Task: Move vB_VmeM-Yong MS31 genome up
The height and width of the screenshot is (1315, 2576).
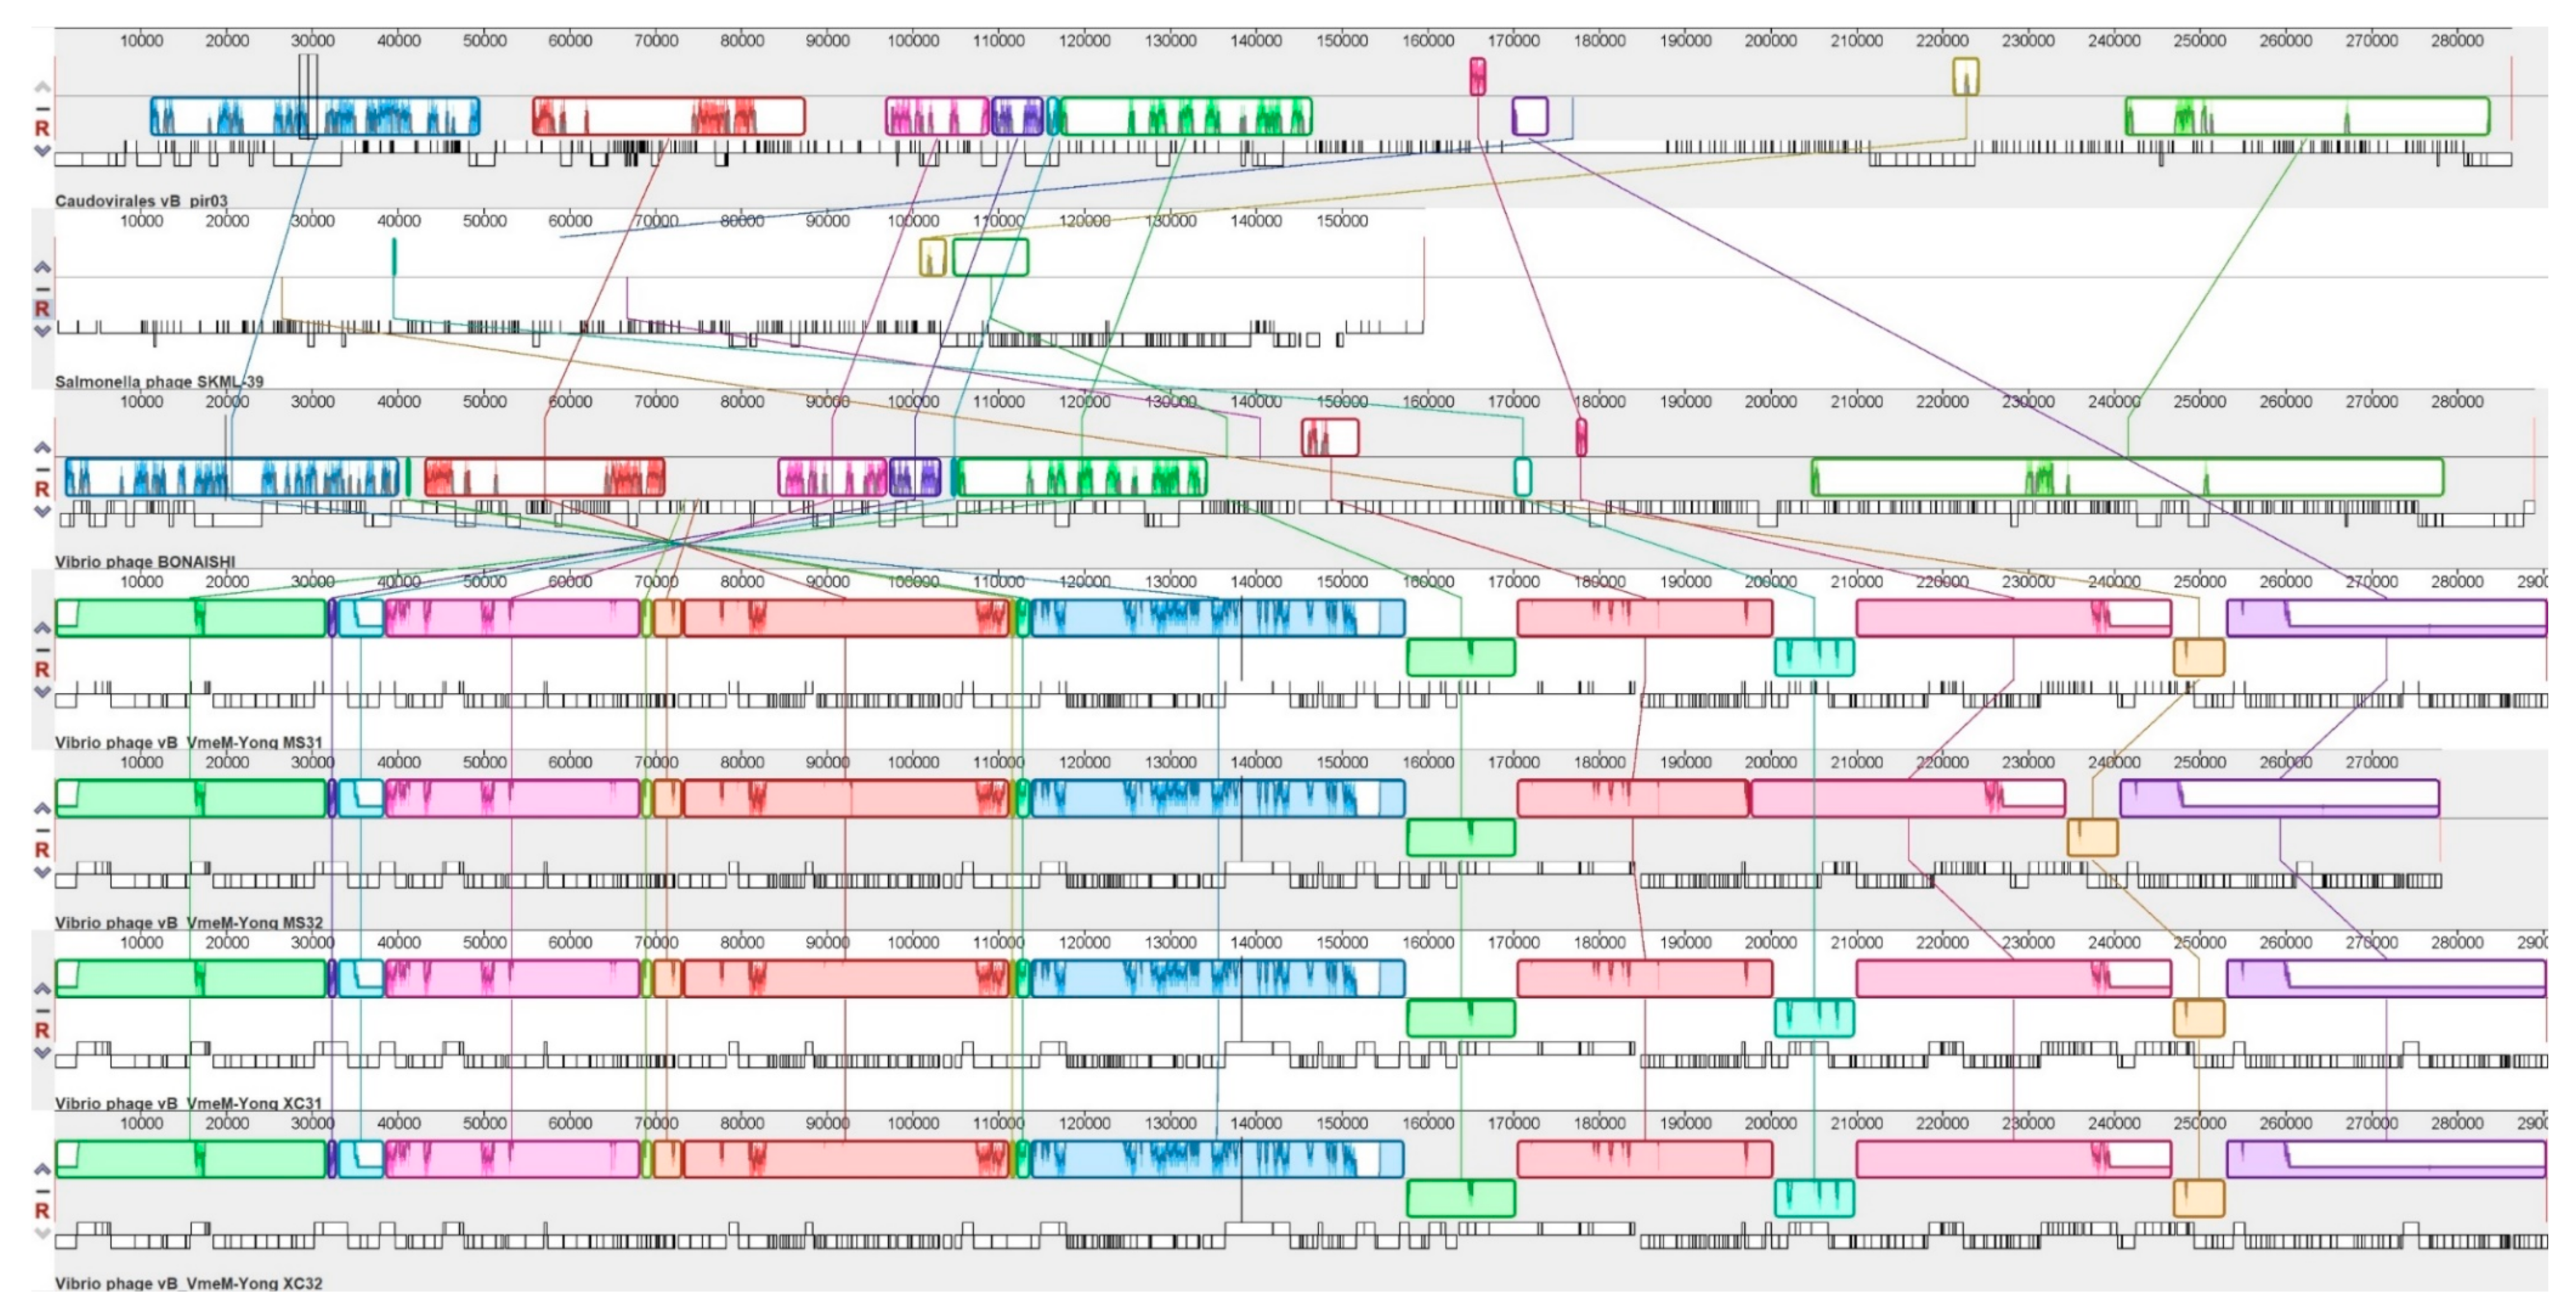Action: 42,627
